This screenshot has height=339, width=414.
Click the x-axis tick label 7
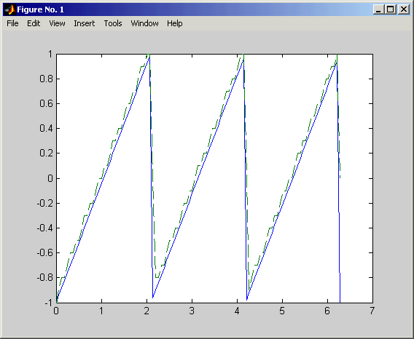pyautogui.click(x=372, y=311)
